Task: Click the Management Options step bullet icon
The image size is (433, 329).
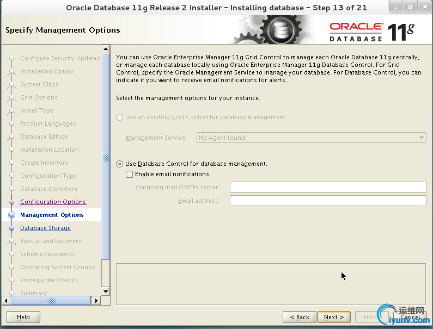Action: 11,215
